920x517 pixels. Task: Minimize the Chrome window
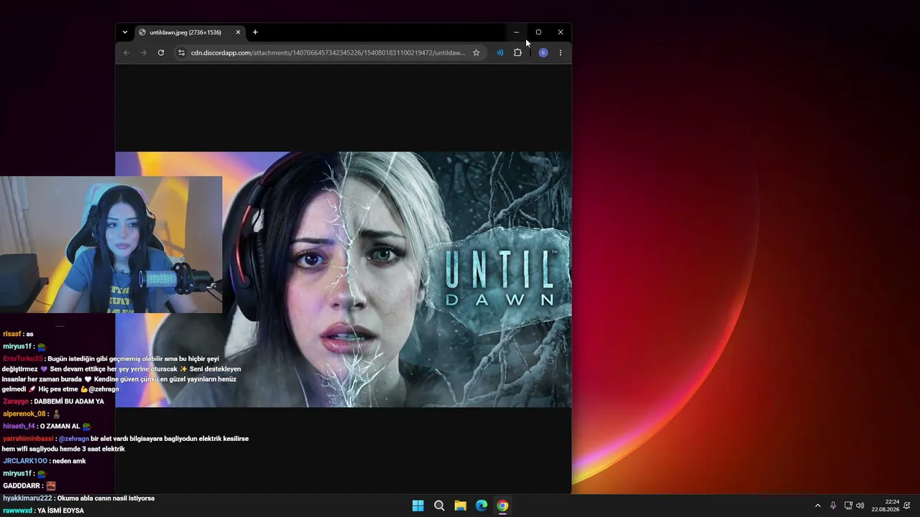(x=516, y=32)
